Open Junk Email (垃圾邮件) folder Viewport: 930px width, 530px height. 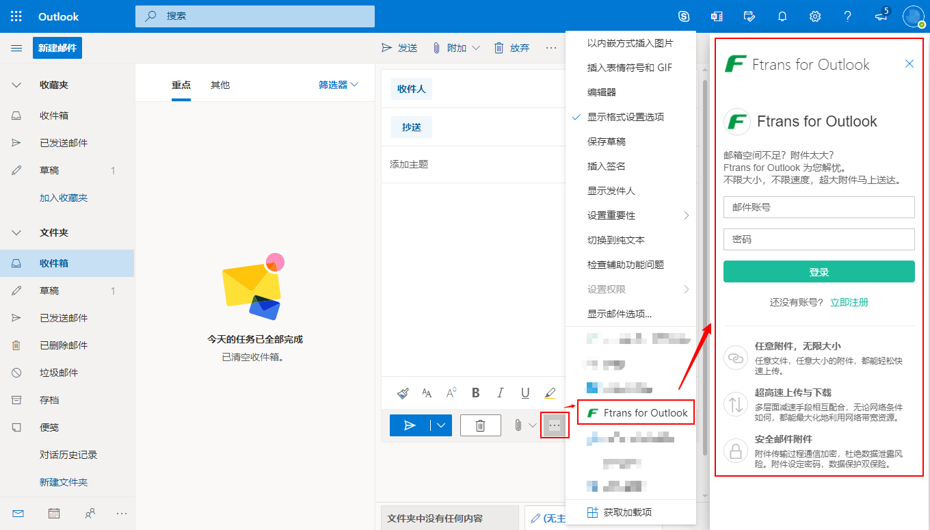click(x=67, y=373)
